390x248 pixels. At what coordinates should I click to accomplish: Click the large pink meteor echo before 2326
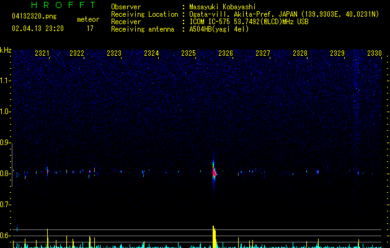coord(214,172)
